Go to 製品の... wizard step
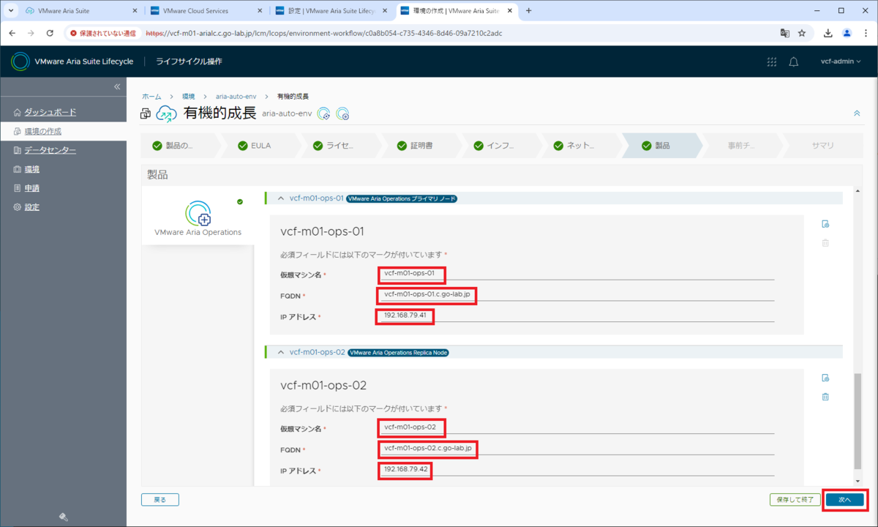Viewport: 878px width, 527px height. 179,146
